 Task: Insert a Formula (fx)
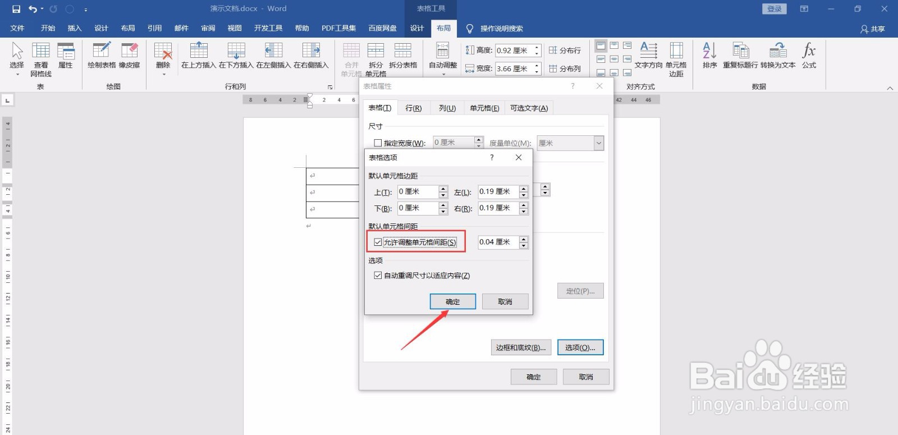[809, 56]
